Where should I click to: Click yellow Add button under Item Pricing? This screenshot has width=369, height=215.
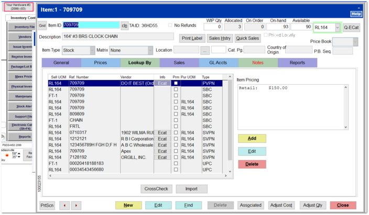click(252, 139)
